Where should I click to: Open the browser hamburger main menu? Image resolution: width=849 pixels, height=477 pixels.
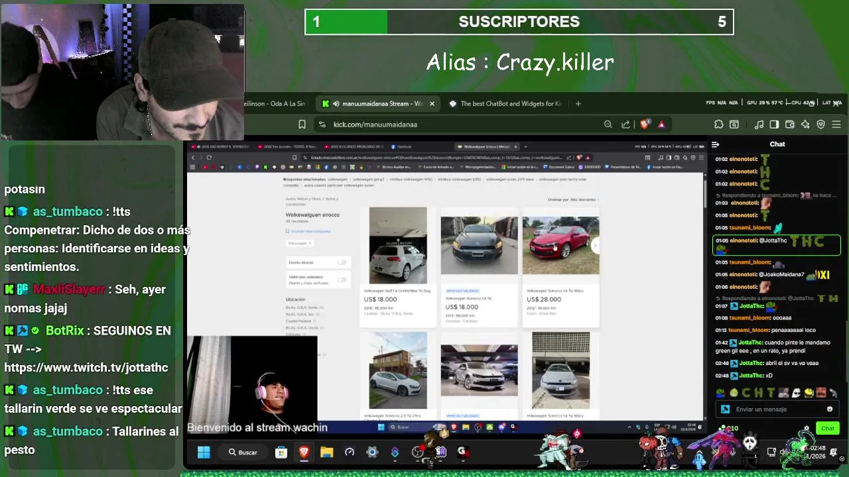[836, 125]
